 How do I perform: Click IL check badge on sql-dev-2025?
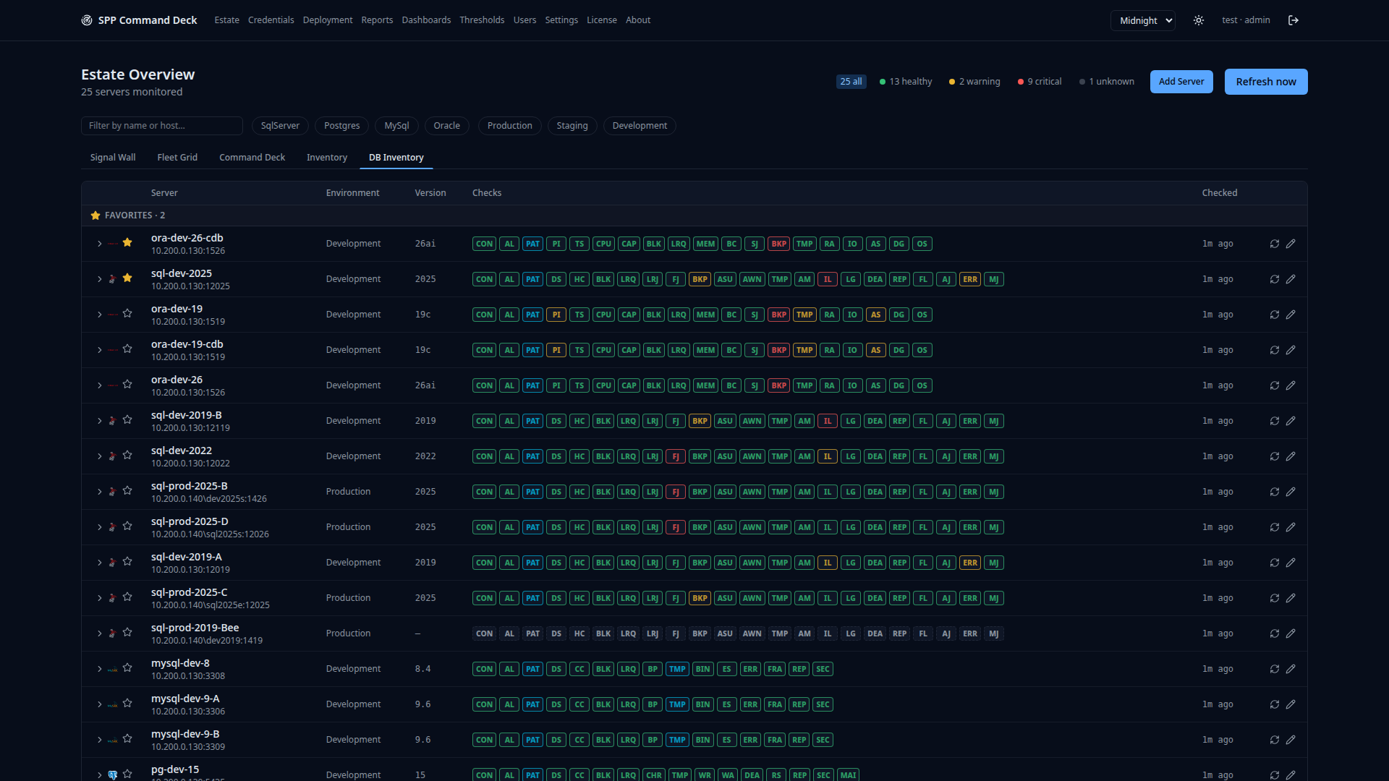pos(828,279)
